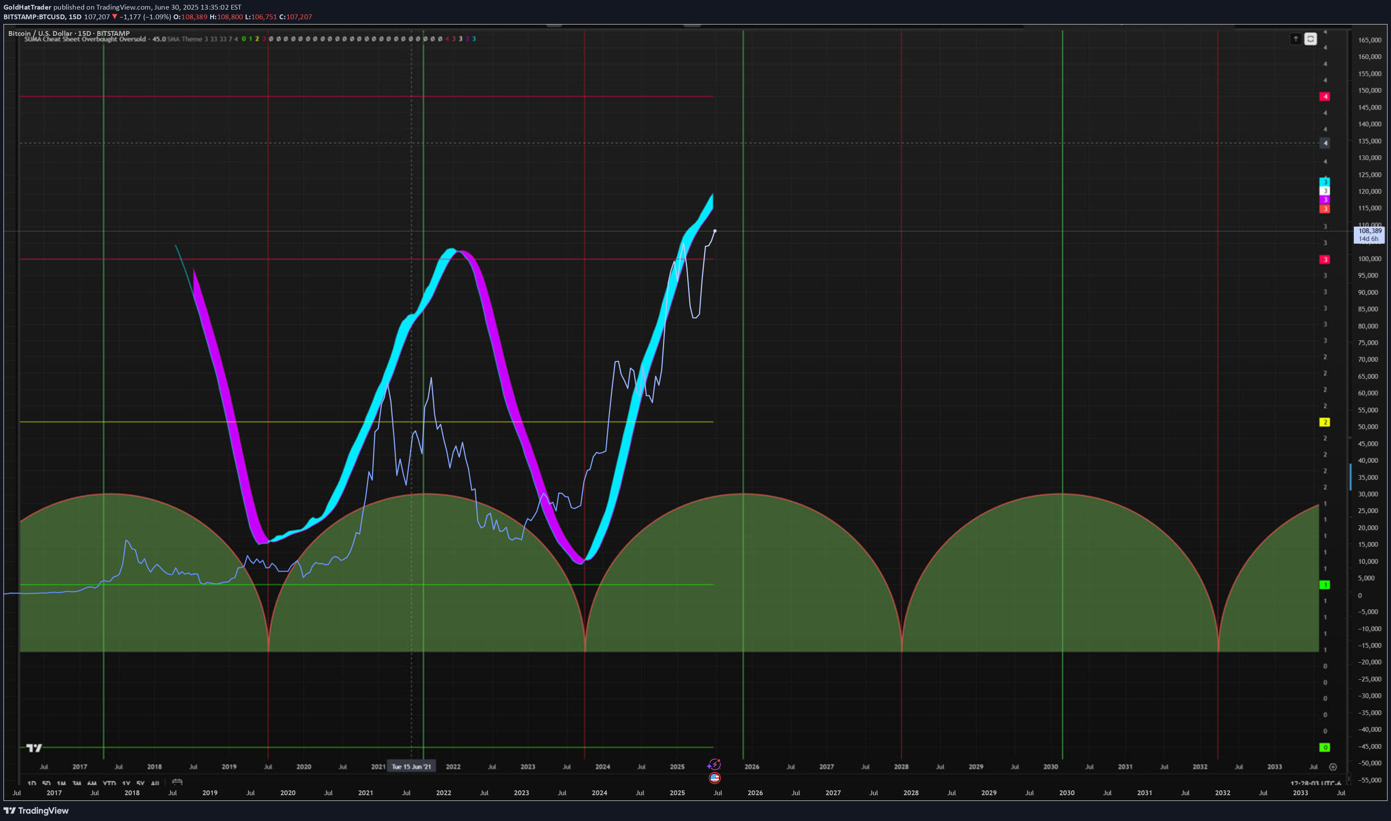Click the 108,389 current price label
The width and height of the screenshot is (1391, 821).
[x=1369, y=234]
